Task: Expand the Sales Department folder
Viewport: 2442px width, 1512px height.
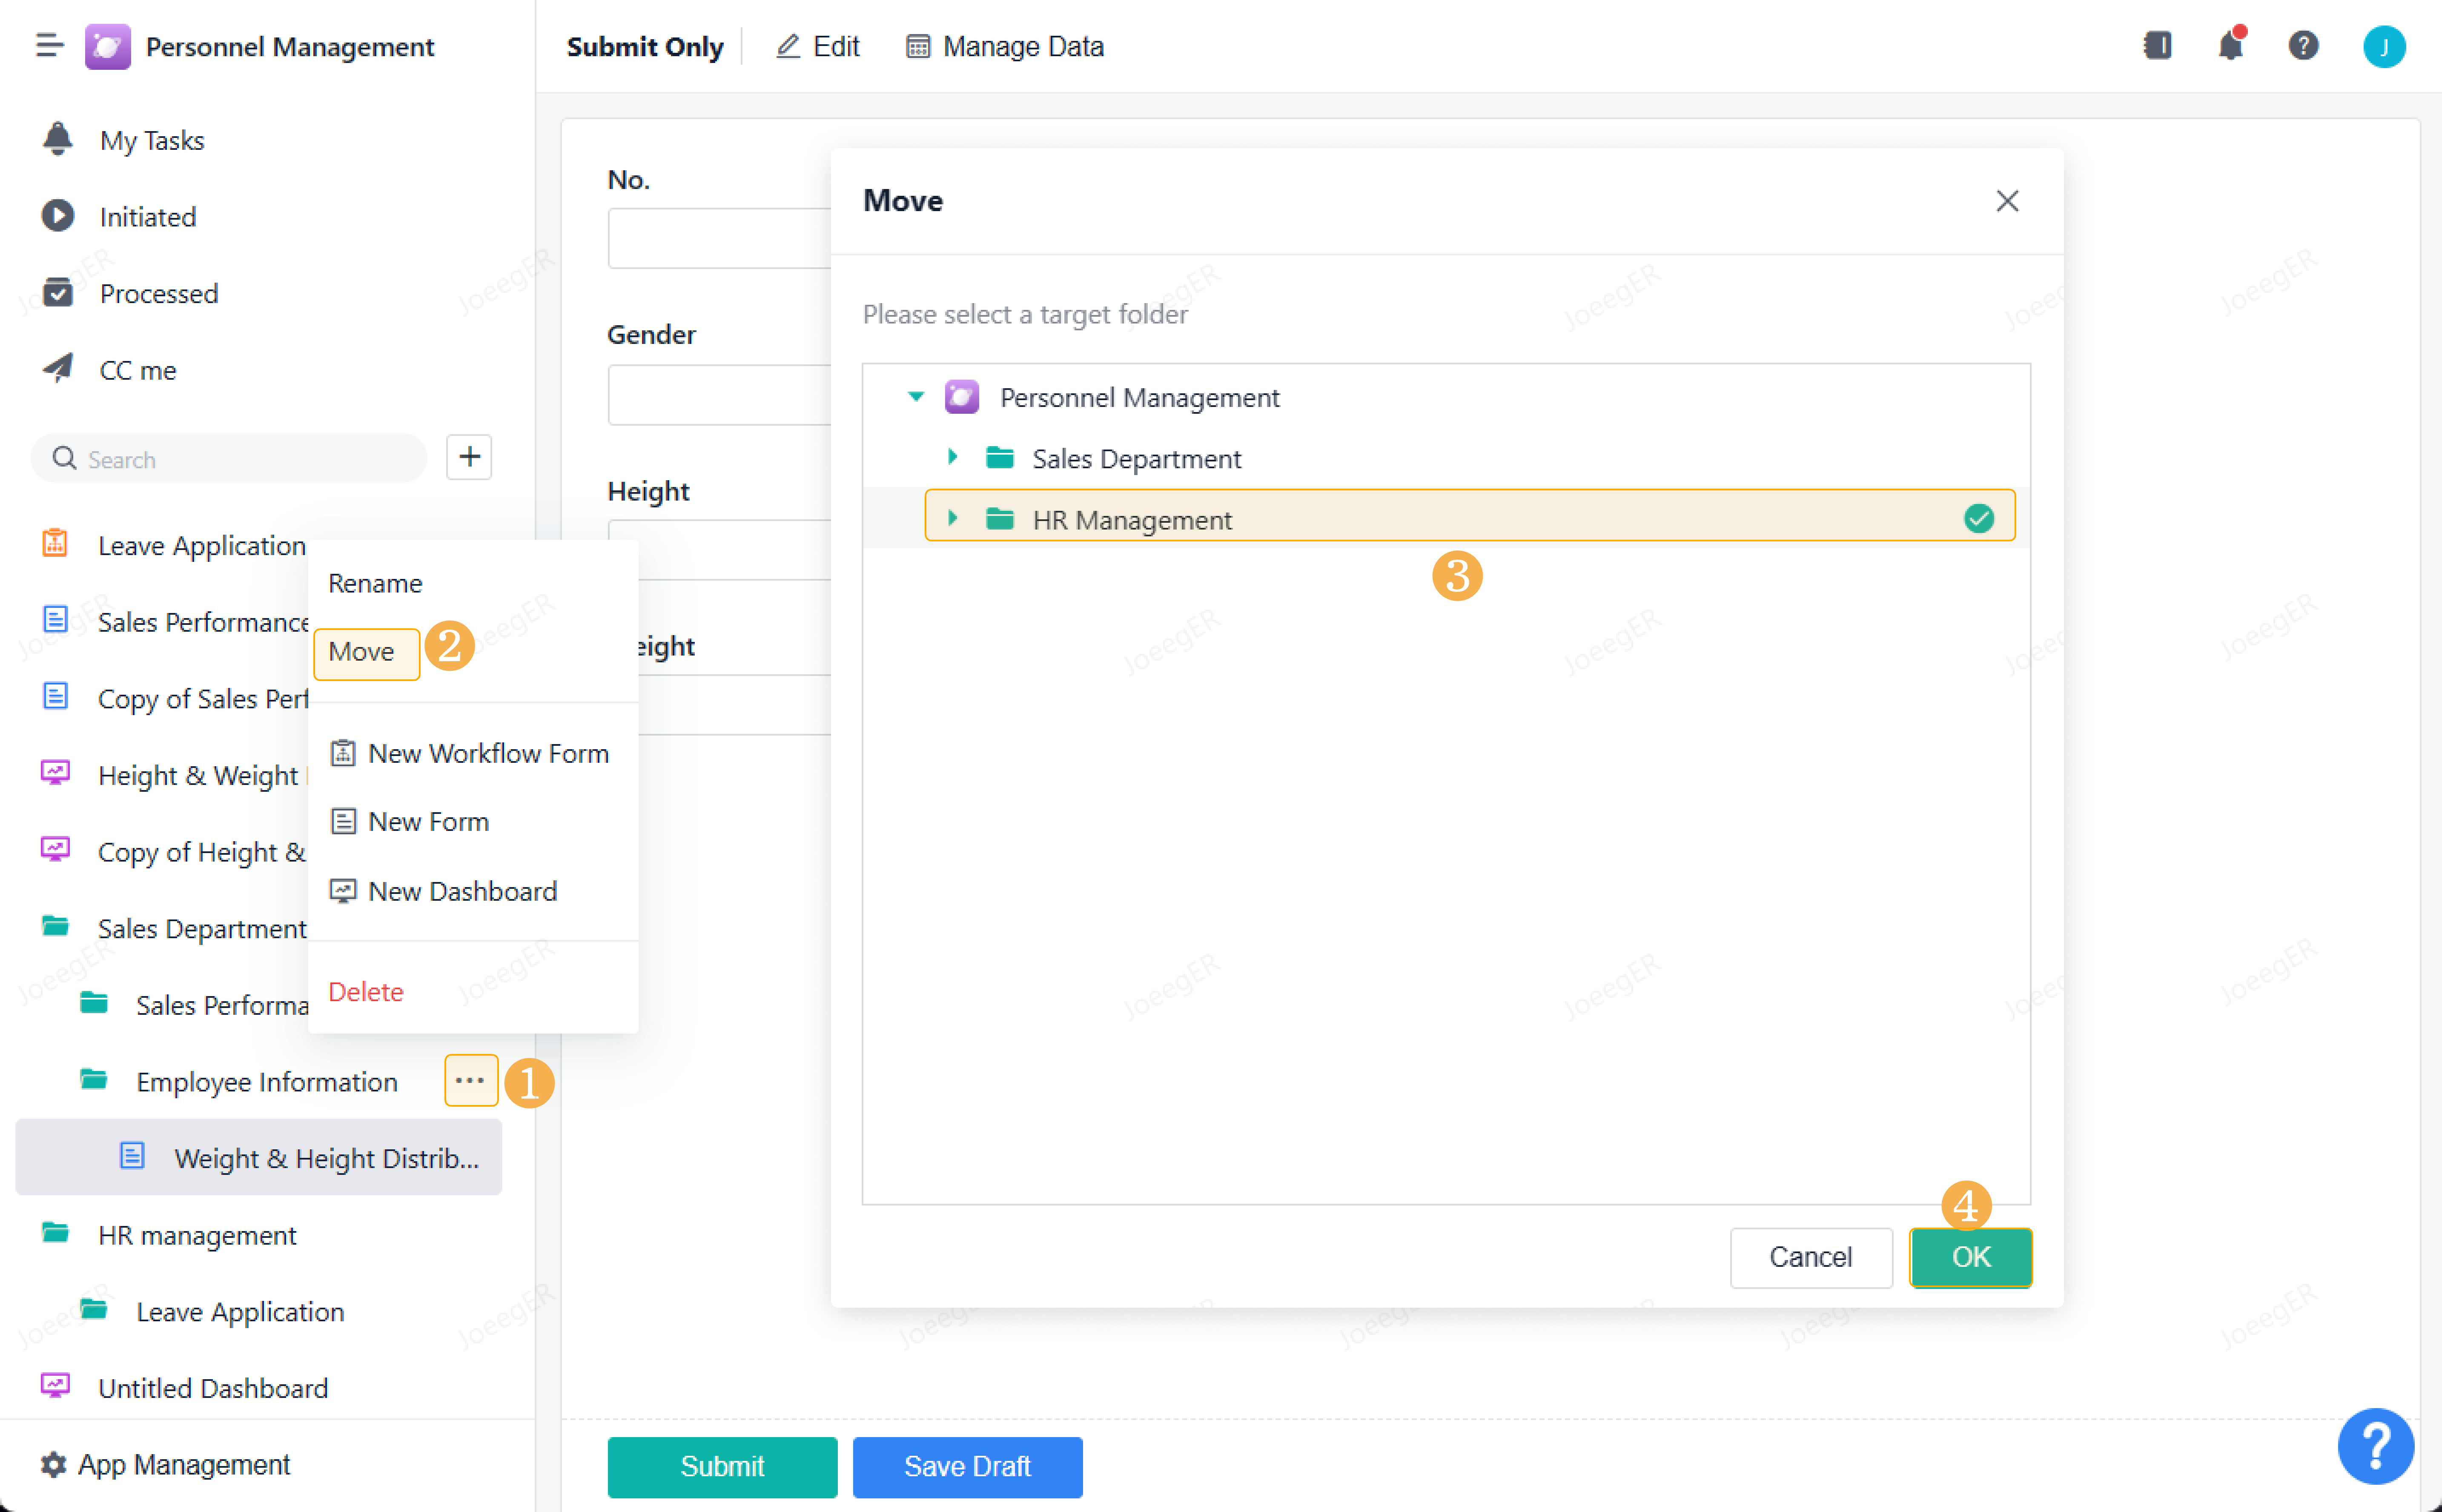Action: [952, 457]
